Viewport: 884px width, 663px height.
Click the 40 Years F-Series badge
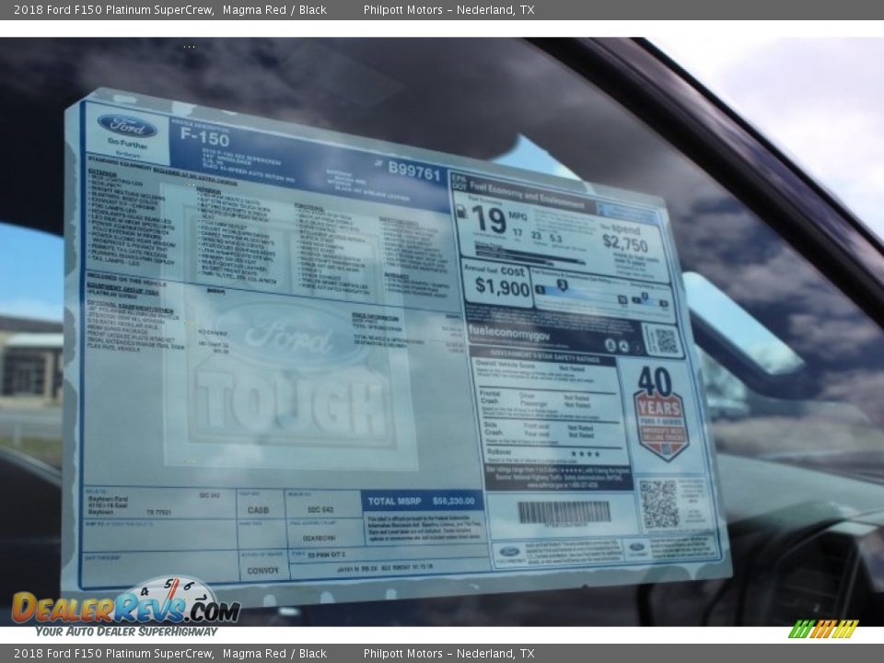click(x=660, y=413)
